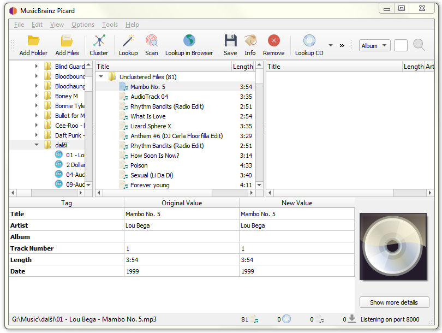Collapse the Unclustered Files group

tap(101, 76)
